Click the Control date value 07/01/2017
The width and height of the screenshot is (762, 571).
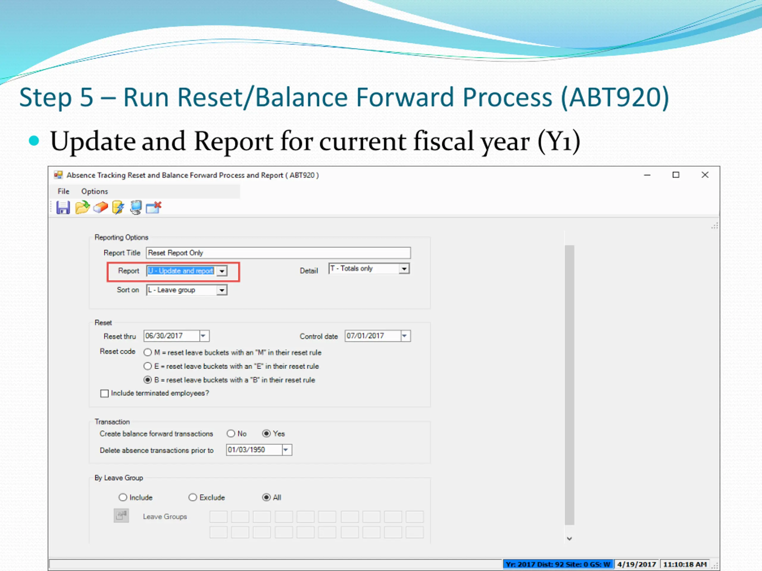[365, 336]
